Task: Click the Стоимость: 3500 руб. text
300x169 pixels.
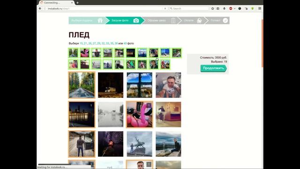Action: 213,57
